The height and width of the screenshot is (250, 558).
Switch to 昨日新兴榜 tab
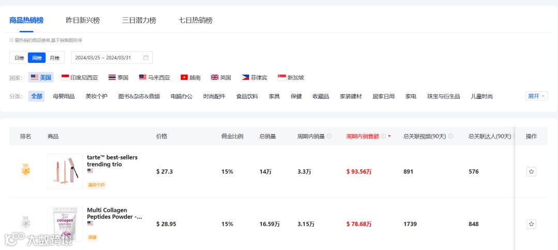pyautogui.click(x=83, y=20)
